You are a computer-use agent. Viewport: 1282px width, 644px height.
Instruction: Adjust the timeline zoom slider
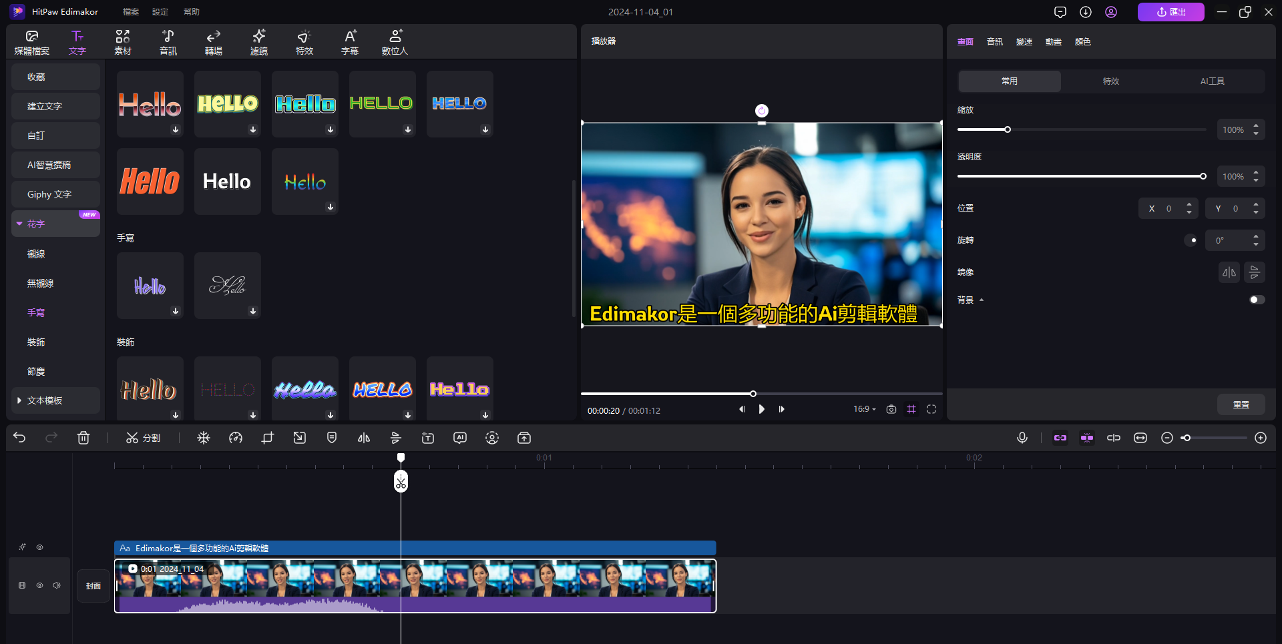click(1186, 438)
